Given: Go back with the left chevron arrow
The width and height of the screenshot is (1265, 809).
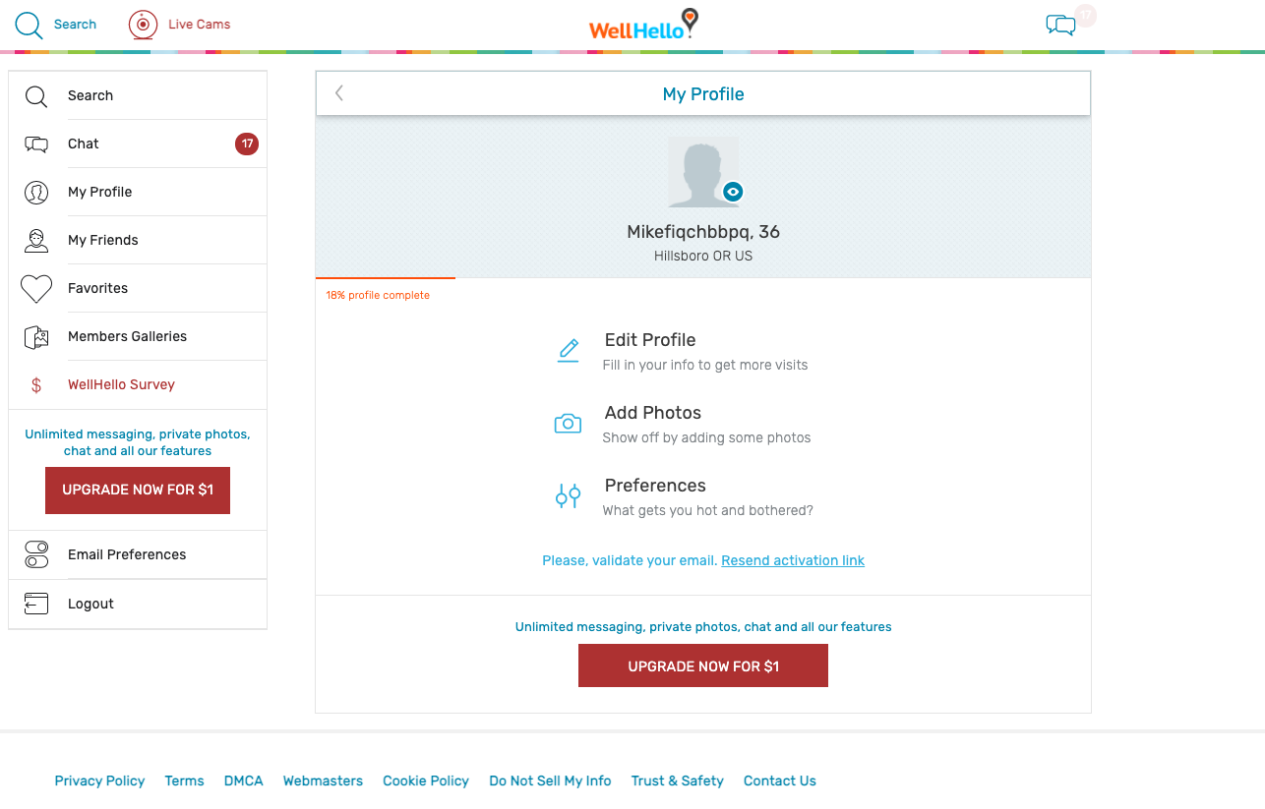Looking at the screenshot, I should [339, 93].
